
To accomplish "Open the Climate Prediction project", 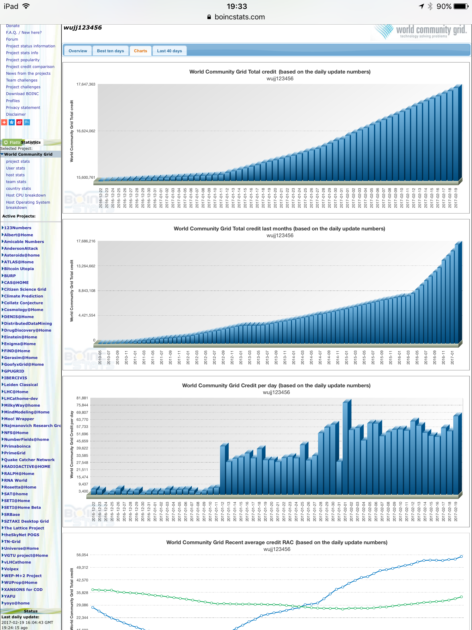I will point(24,296).
